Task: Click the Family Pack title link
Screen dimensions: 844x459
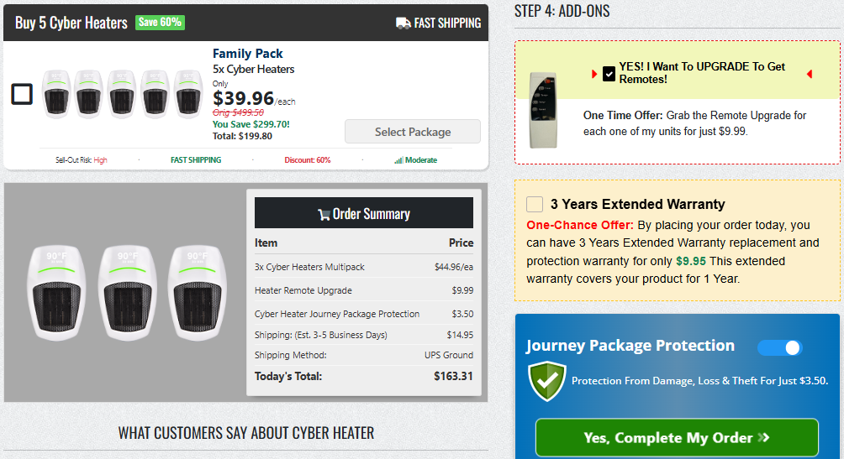Action: [x=248, y=54]
